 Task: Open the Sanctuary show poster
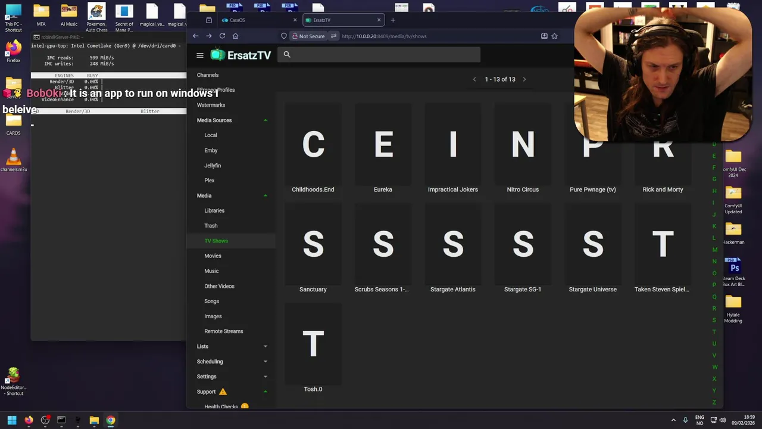click(x=313, y=243)
